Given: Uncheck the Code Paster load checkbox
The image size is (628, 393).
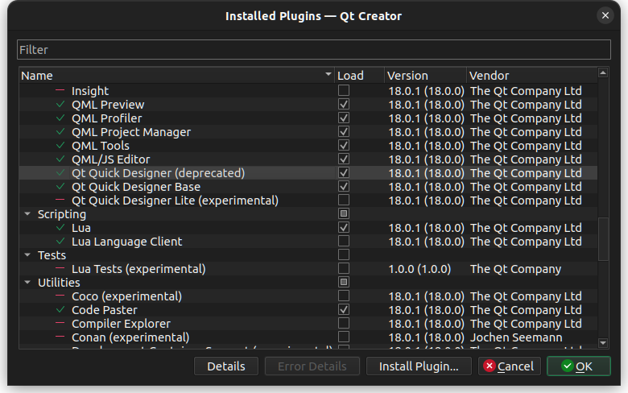Looking at the screenshot, I should tap(344, 310).
